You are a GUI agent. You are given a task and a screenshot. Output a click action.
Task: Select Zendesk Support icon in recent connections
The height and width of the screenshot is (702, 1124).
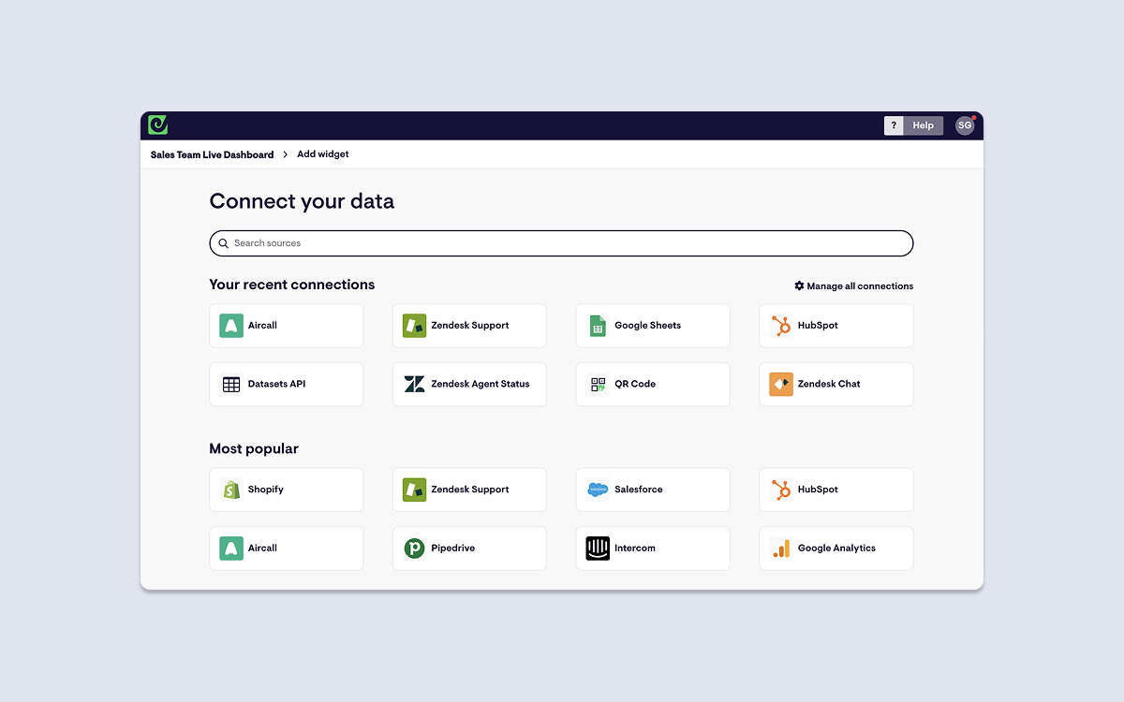(x=414, y=326)
